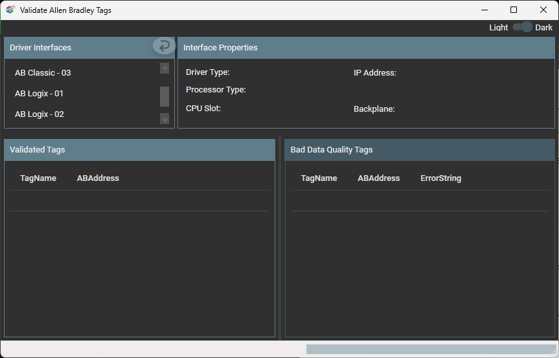Click the driver list scrollbar thumb

pos(165,96)
